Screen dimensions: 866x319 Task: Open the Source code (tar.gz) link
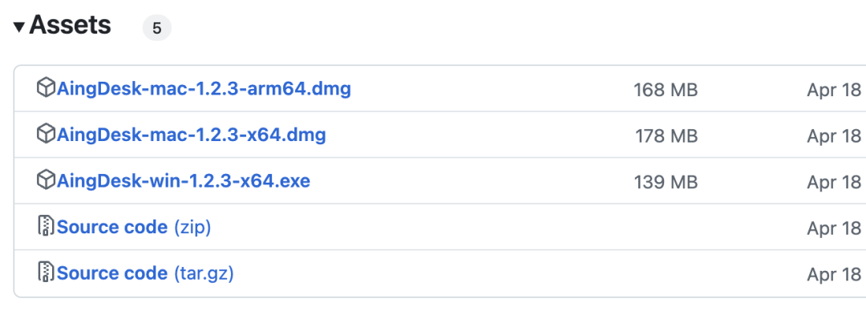(x=145, y=273)
